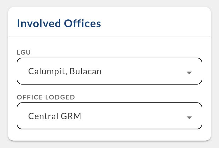Click the Office Lodged field label
The width and height of the screenshot is (219, 148).
click(46, 97)
